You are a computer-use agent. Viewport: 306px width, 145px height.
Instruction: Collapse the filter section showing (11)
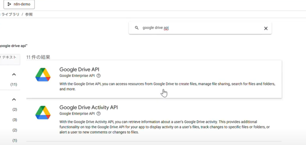(14, 75)
